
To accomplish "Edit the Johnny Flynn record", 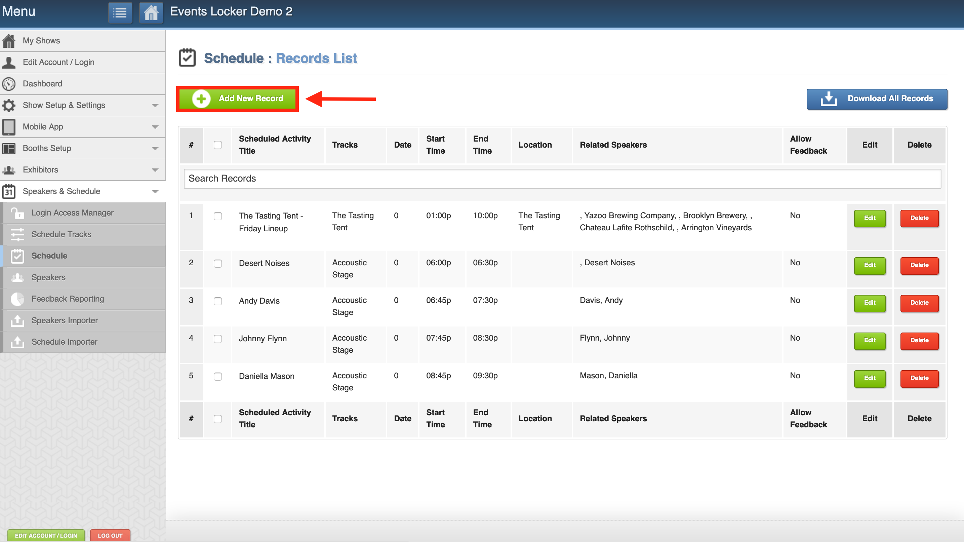I will (x=870, y=341).
